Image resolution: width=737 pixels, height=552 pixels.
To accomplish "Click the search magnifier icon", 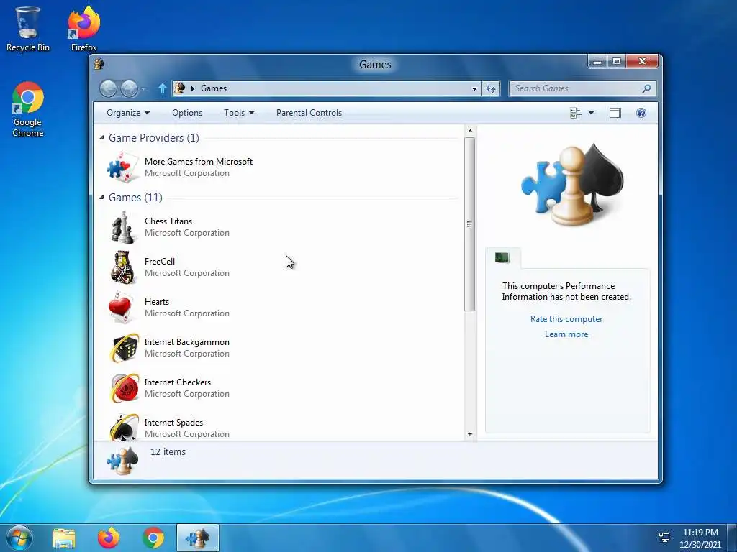I will [x=647, y=88].
